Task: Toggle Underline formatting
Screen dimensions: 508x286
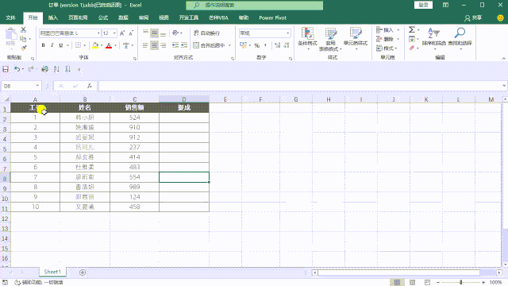Action: [60, 45]
